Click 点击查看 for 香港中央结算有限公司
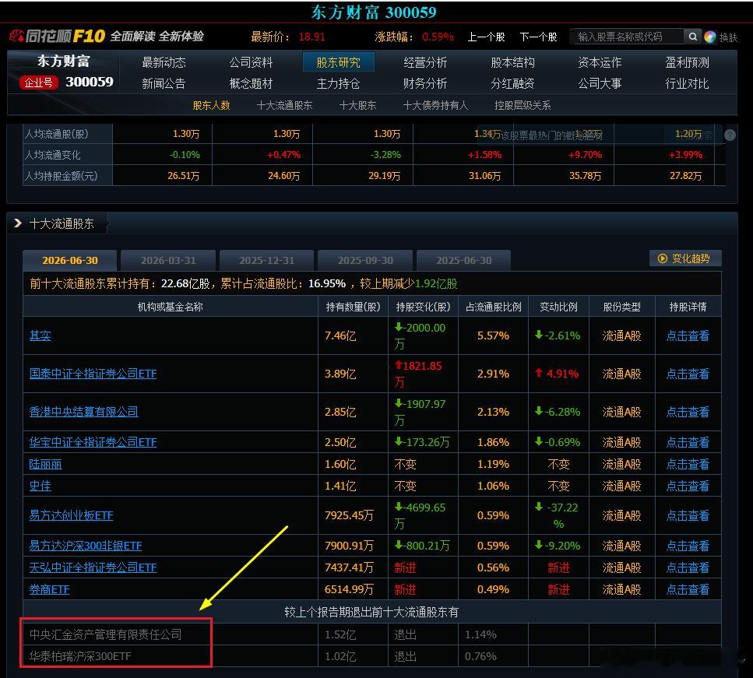This screenshot has width=753, height=678. coord(688,412)
